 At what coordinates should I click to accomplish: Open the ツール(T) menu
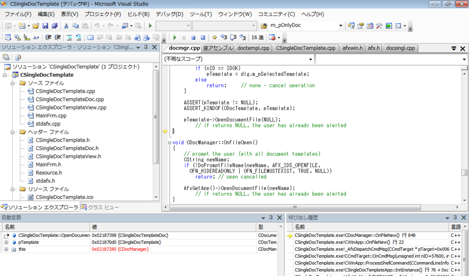pyautogui.click(x=201, y=14)
